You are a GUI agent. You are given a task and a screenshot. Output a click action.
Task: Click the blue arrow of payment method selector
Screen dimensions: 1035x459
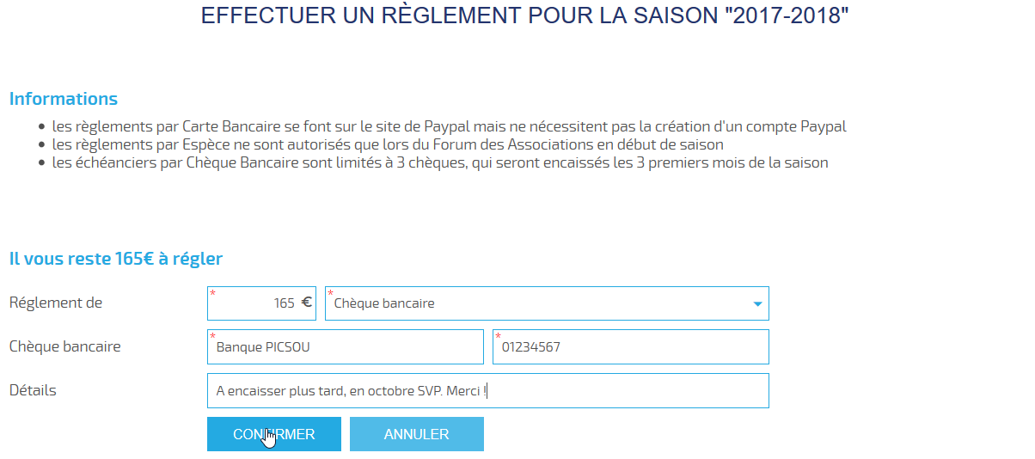(x=757, y=304)
